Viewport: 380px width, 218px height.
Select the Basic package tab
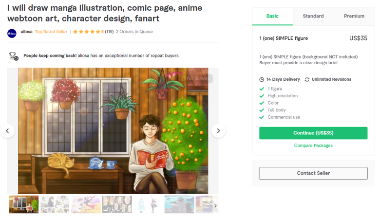tap(272, 16)
